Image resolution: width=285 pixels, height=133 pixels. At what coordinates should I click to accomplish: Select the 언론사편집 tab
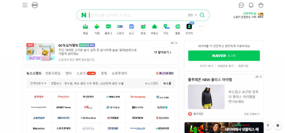(x=53, y=73)
